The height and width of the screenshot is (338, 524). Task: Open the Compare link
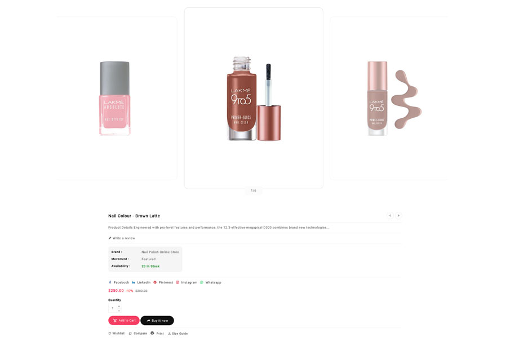138,333
